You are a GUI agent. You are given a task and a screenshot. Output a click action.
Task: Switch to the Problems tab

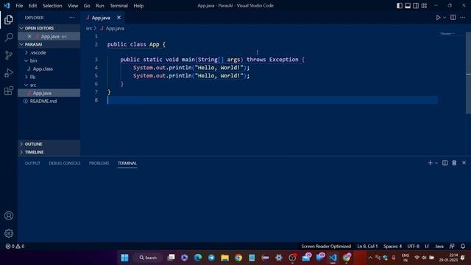pos(99,163)
